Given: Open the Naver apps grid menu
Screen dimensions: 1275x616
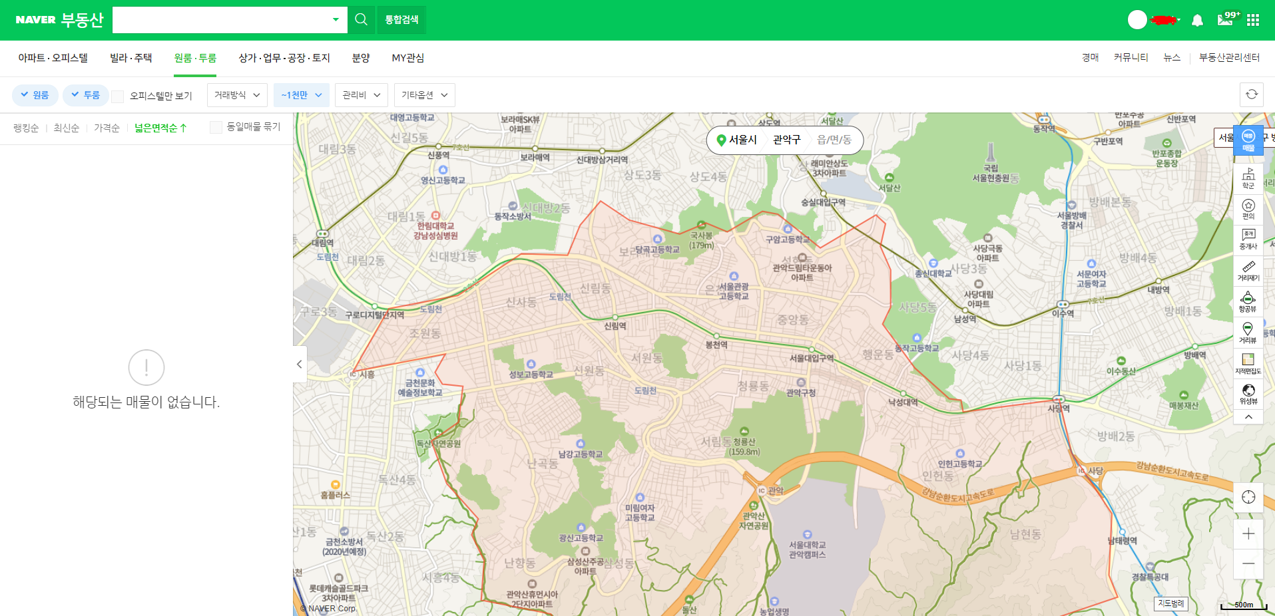Looking at the screenshot, I should (1253, 20).
